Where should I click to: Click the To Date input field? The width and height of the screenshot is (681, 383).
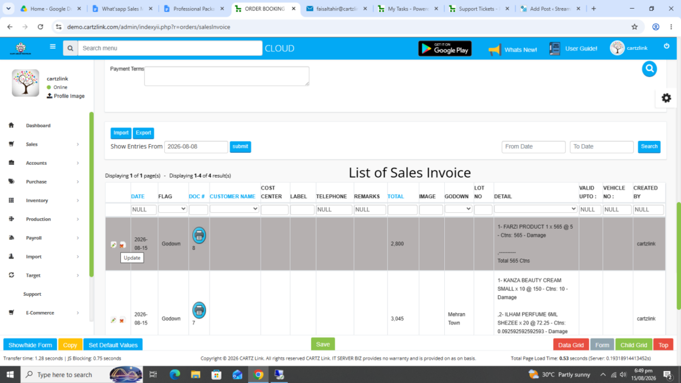pyautogui.click(x=601, y=147)
